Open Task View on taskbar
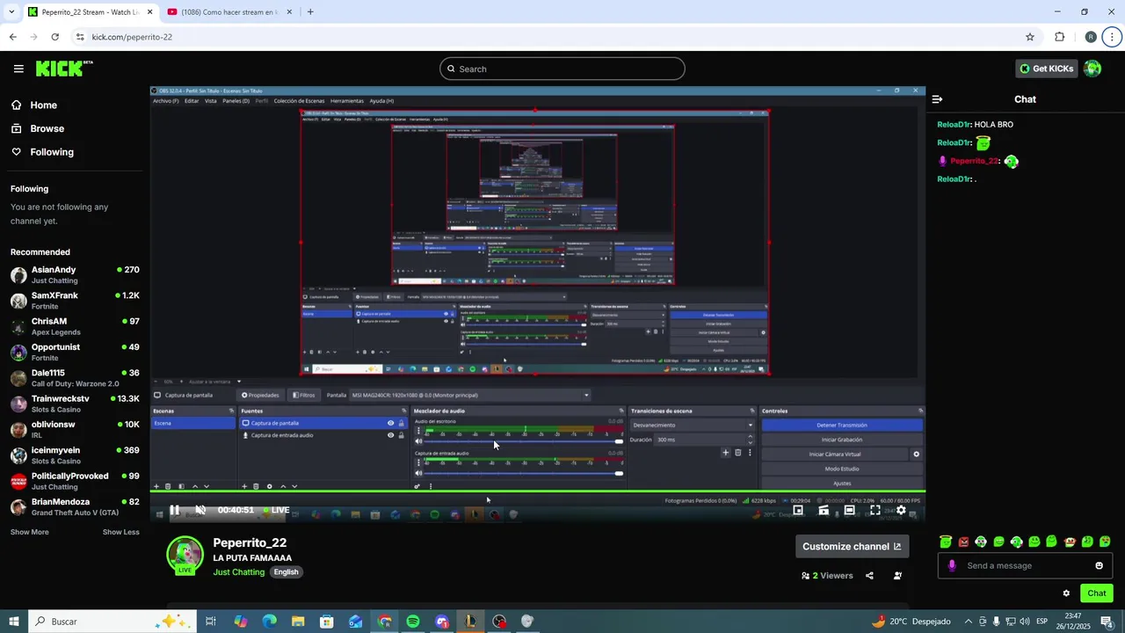Screen dimensions: 1125x633 211,622
